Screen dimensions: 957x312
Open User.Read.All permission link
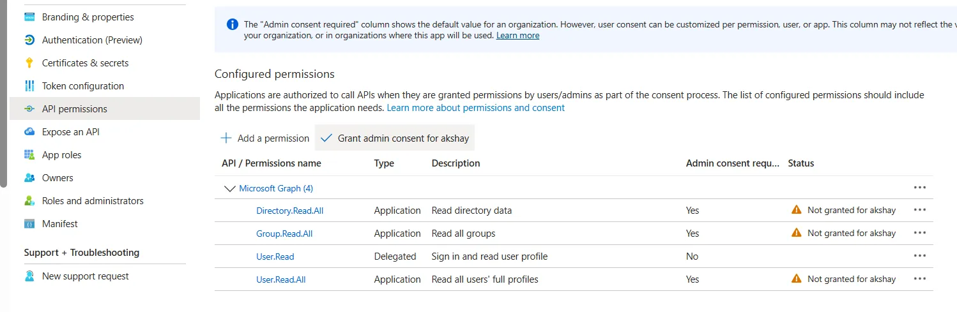[281, 279]
